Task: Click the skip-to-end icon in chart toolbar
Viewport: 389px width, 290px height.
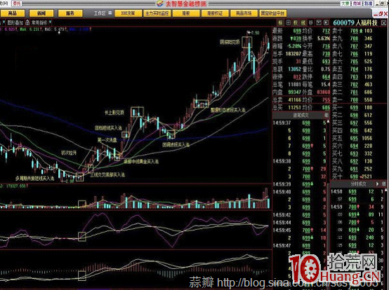Action: [x=327, y=22]
